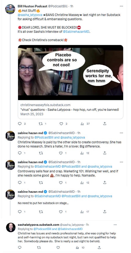Viewport: 131px width, 253px height.
Task: Share the 'No need to put her substack' reply
Action: 105,212
